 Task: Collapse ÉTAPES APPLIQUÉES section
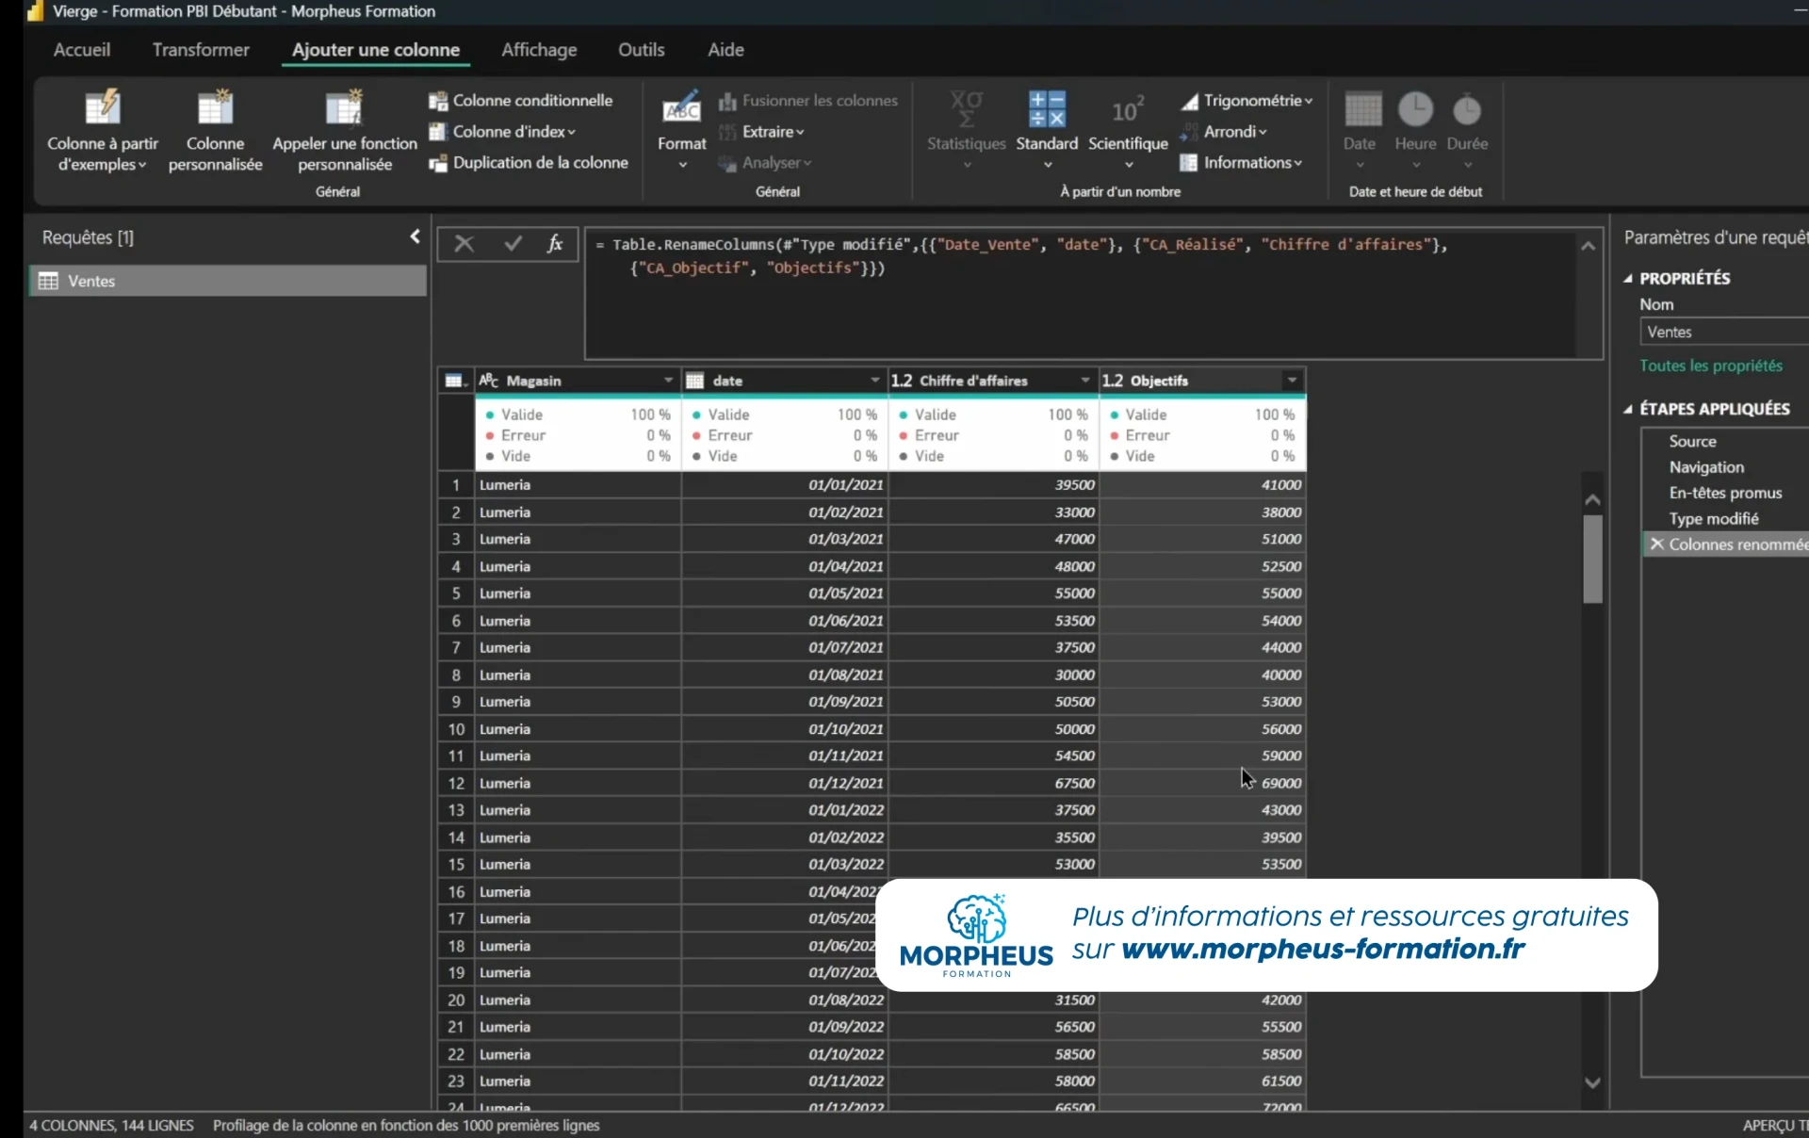pos(1628,409)
